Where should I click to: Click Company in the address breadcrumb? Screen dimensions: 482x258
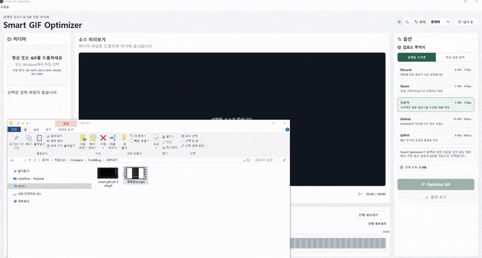[x=77, y=160]
